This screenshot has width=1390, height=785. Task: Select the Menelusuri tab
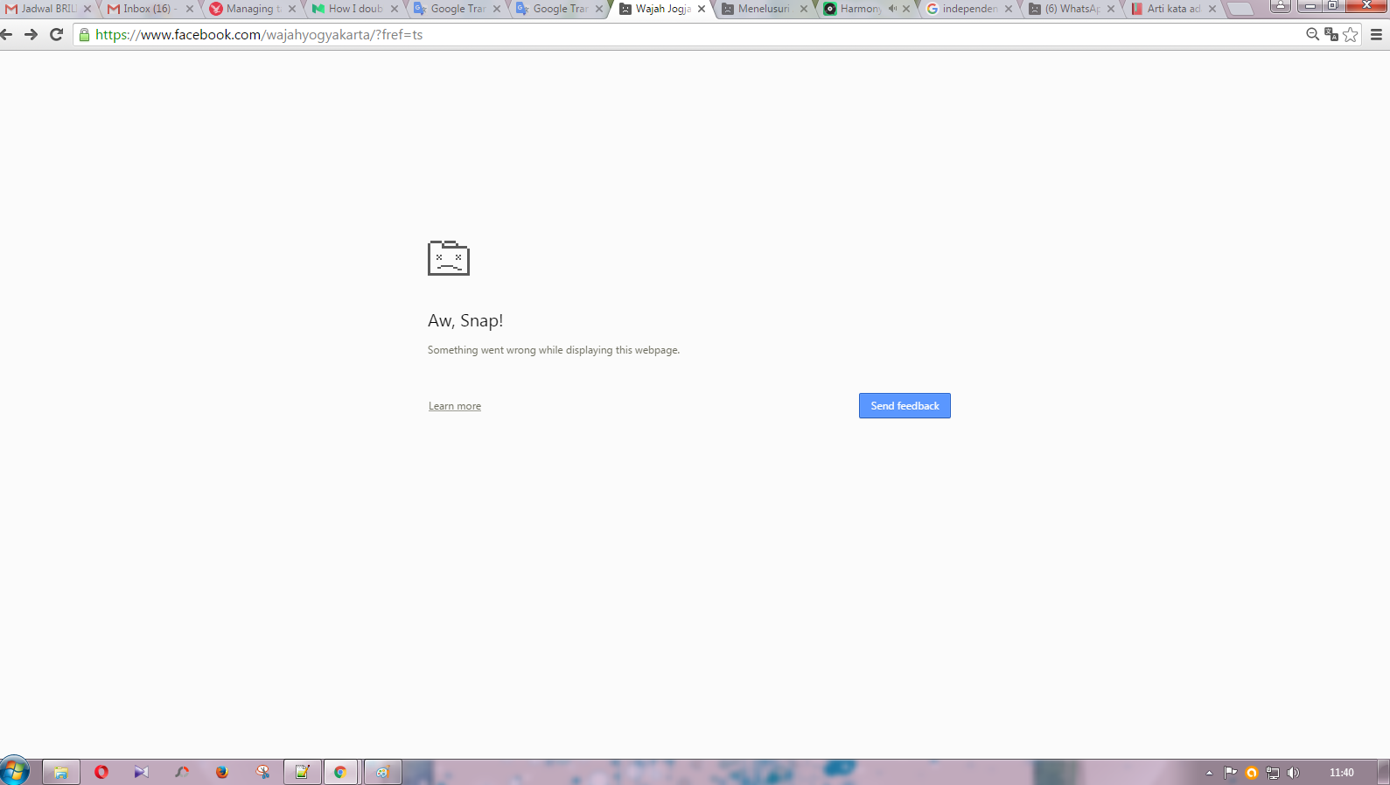764,9
